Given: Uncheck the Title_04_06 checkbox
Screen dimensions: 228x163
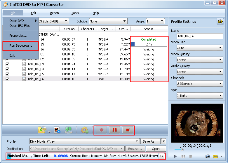Looking at the screenshot, I should coord(7,79).
